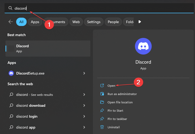Switch to the Folders filter tab
This screenshot has height=134, width=195.
click(x=128, y=22)
